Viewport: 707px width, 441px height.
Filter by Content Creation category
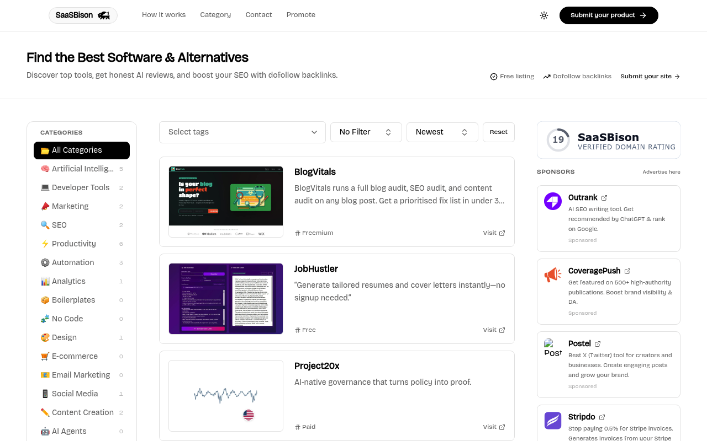(x=82, y=412)
